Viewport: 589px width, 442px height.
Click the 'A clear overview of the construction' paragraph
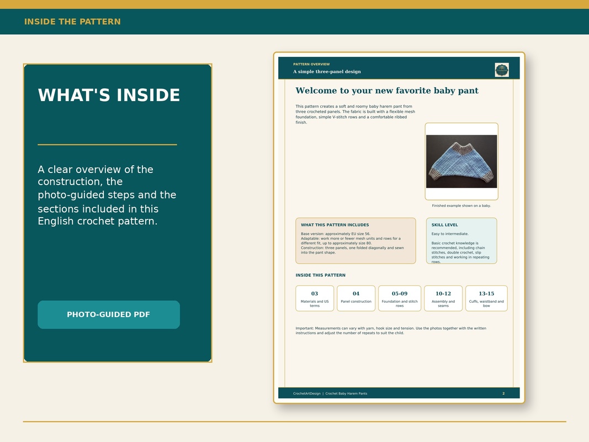(107, 195)
